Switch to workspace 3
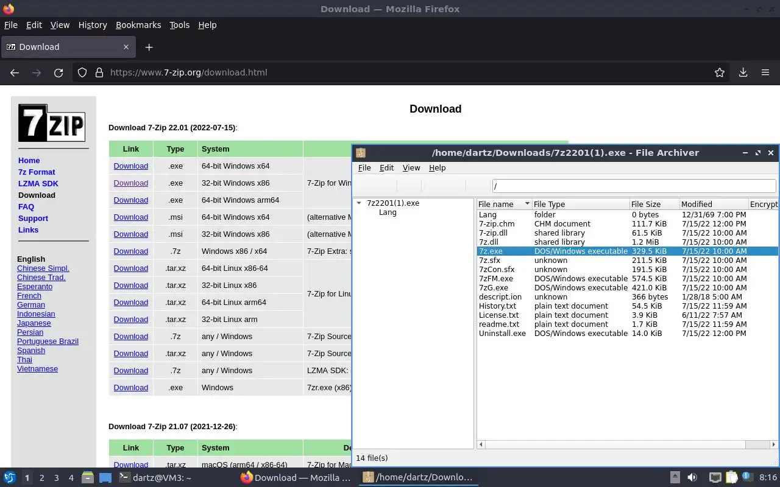The height and width of the screenshot is (487, 780). click(x=56, y=478)
